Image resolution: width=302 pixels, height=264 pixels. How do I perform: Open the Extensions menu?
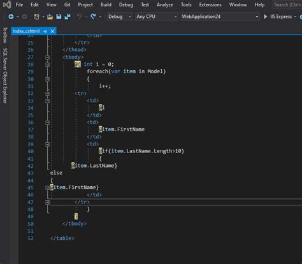pos(210,4)
